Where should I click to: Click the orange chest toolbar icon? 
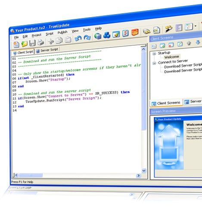click(135, 32)
